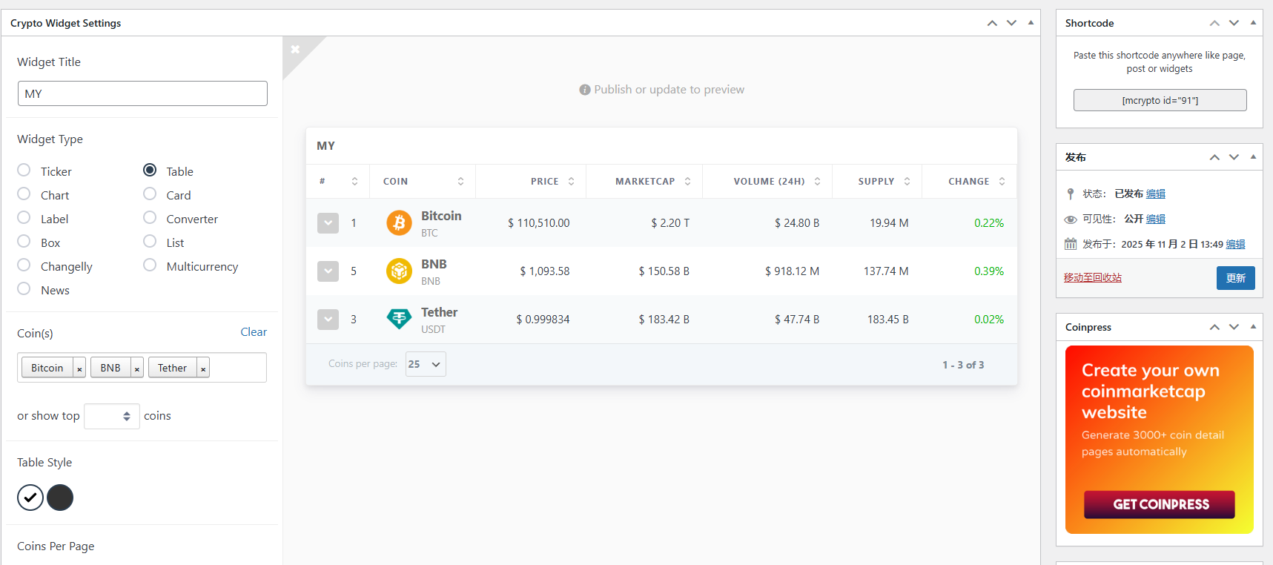Screen dimensions: 1273x565
Task: Click the Clear coins link
Action: pyautogui.click(x=253, y=332)
